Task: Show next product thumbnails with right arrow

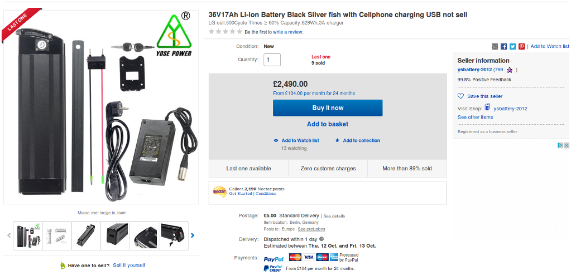Action: pos(193,235)
